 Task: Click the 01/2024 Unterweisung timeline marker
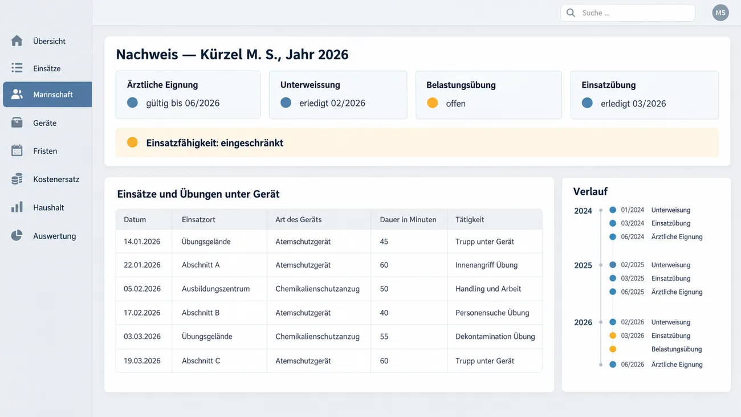coord(613,210)
